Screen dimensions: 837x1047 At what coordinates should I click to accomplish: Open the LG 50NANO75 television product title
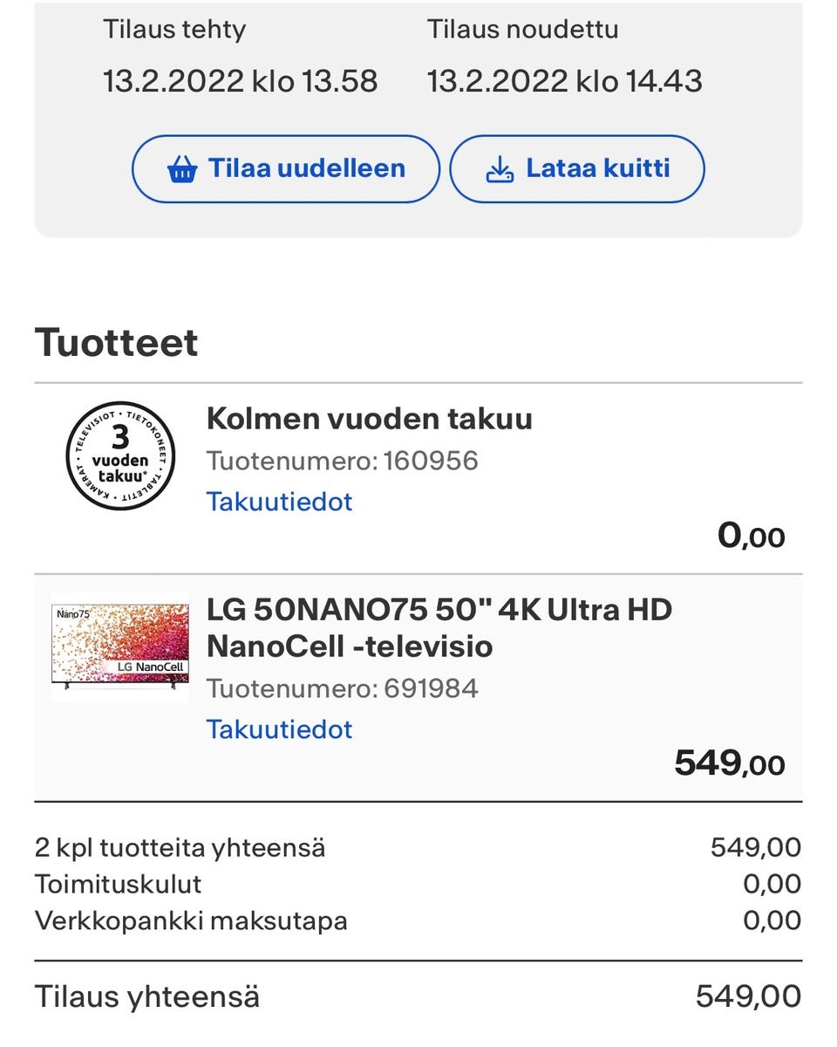click(439, 627)
